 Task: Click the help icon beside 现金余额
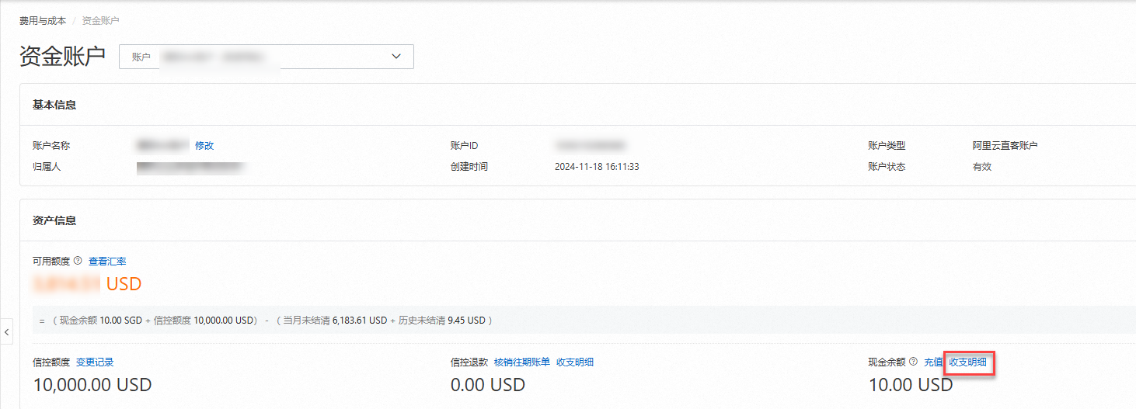point(914,362)
